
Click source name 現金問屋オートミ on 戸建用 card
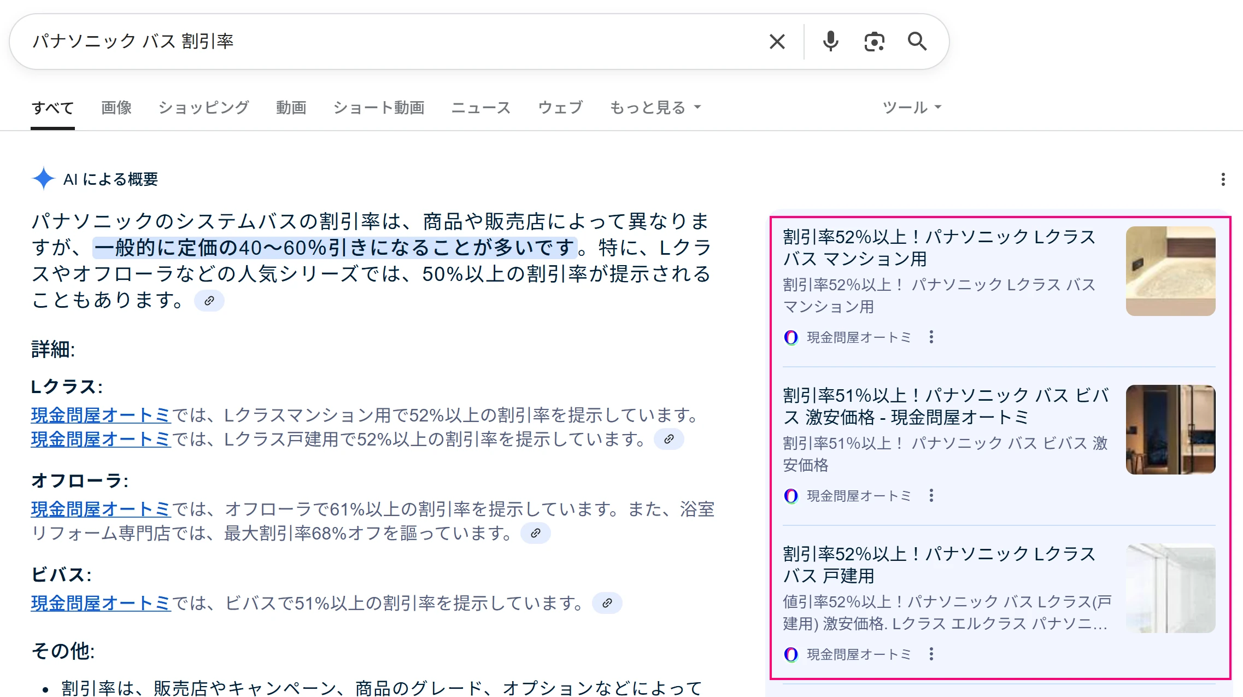point(859,654)
